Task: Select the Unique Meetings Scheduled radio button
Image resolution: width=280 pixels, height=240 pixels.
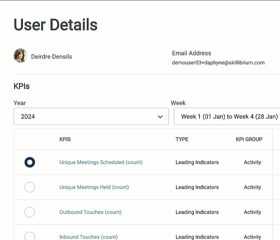Action: pyautogui.click(x=30, y=162)
